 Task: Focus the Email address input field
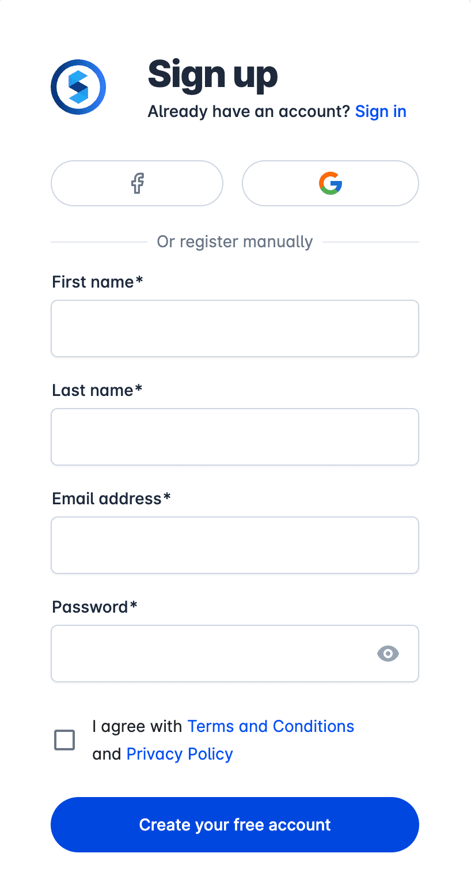point(235,545)
